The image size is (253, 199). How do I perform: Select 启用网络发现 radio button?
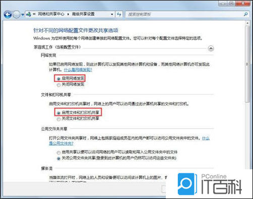[58, 79]
